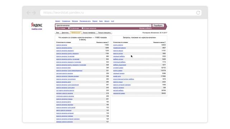Open the query with 201 impressions
Image resolution: width=230 pixels, height=129 pixels.
point(64,99)
